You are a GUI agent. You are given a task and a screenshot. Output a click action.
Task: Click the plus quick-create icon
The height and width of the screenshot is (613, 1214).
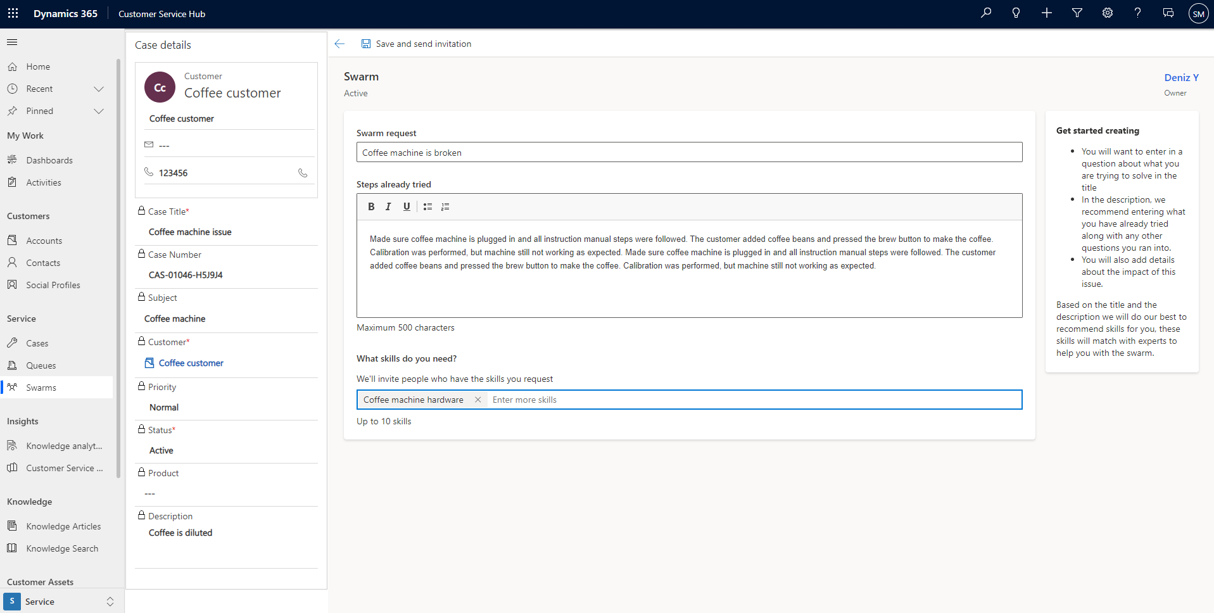pos(1047,13)
